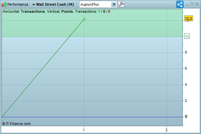201x134 pixels.
Task: Click the green 10 threshold label
Action: pos(187,36)
